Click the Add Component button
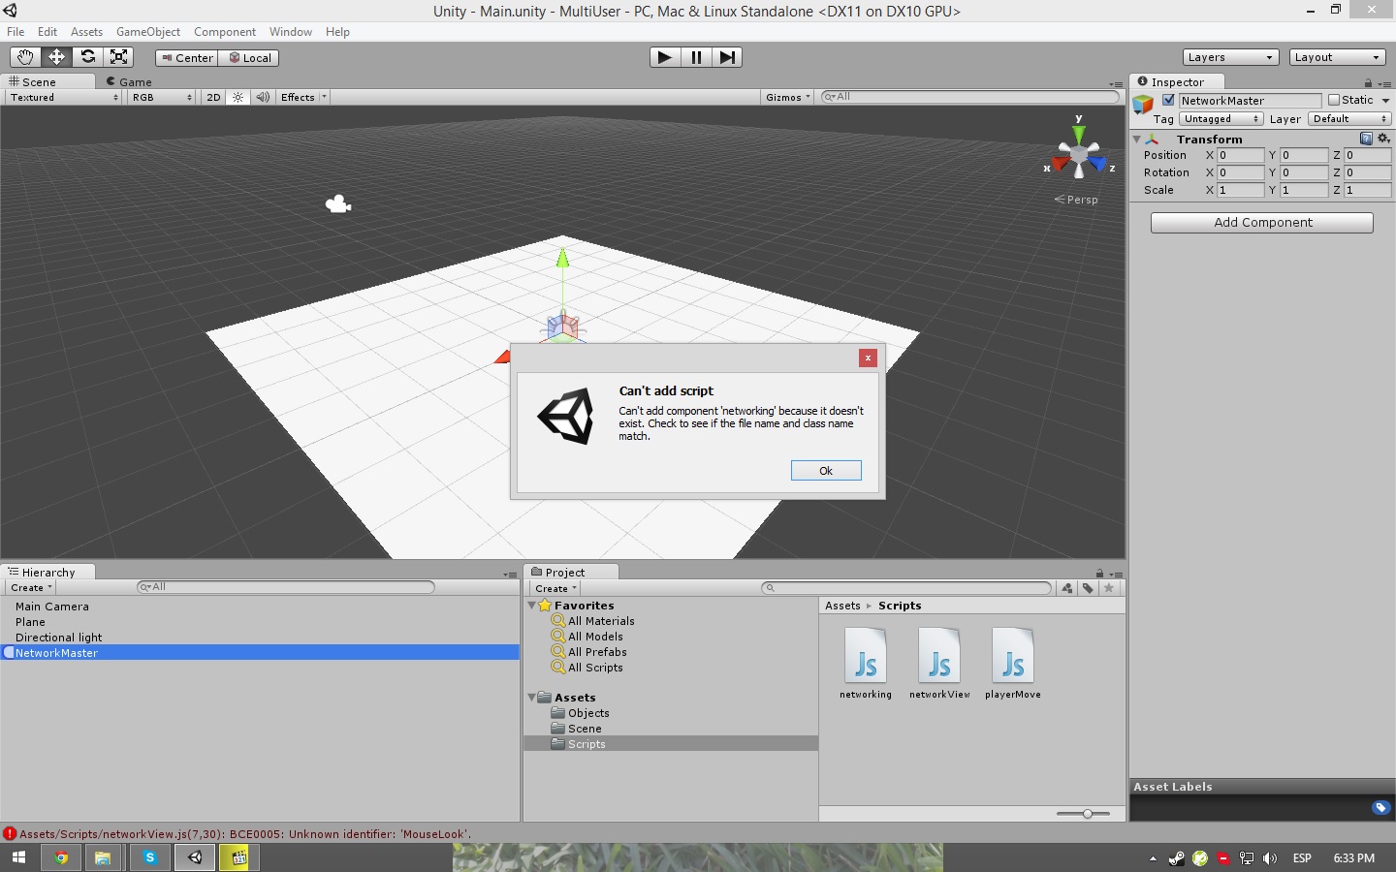This screenshot has width=1396, height=872. pyautogui.click(x=1260, y=222)
